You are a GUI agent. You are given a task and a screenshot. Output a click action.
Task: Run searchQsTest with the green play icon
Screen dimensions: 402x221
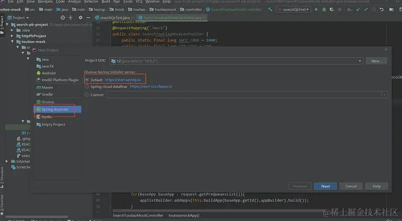317,10
